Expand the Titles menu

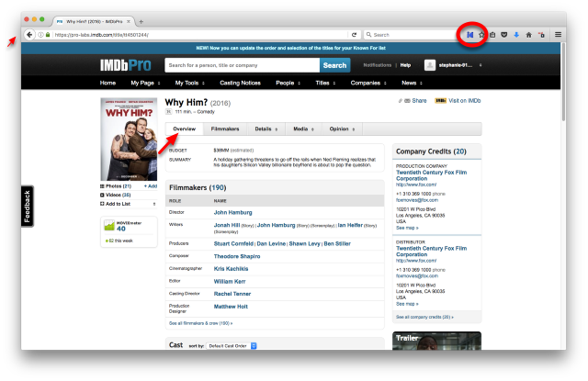click(x=325, y=83)
